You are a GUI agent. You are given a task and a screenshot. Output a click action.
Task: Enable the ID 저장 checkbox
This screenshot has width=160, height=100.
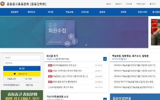click(23, 79)
